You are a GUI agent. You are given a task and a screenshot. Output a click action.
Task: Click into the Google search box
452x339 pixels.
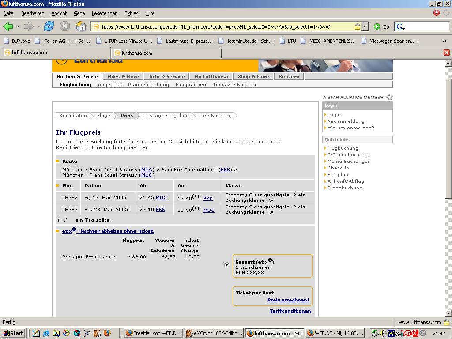click(x=427, y=27)
